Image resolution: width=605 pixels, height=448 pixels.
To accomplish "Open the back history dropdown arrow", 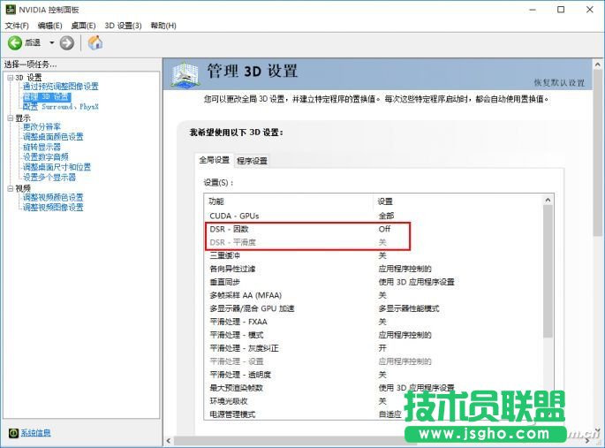I will coord(51,42).
